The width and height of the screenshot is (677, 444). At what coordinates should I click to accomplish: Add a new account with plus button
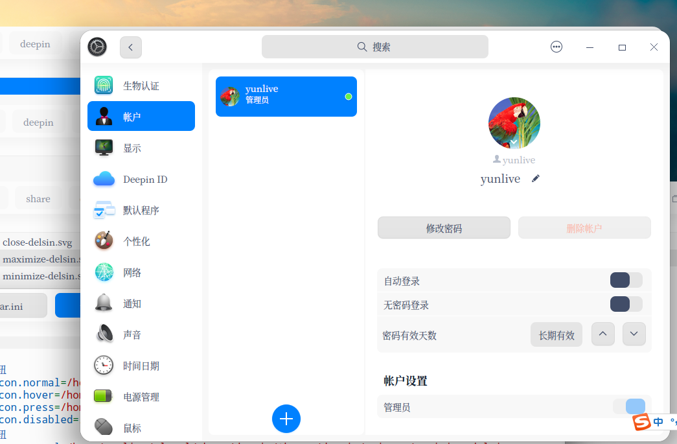coord(286,419)
